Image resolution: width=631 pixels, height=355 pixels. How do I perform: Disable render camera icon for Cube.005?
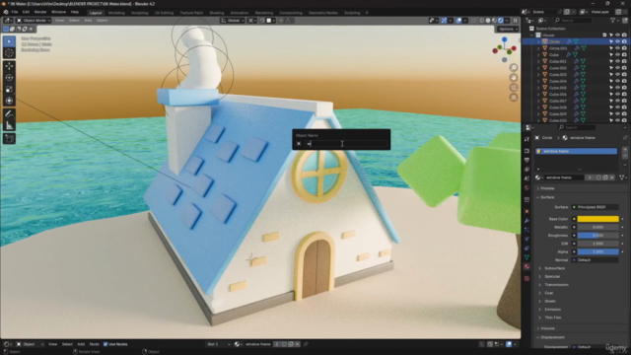(x=624, y=88)
